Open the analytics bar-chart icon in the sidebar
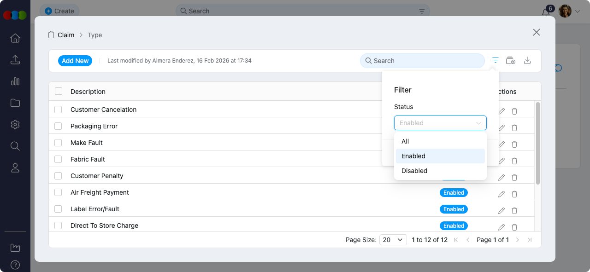 tap(15, 81)
